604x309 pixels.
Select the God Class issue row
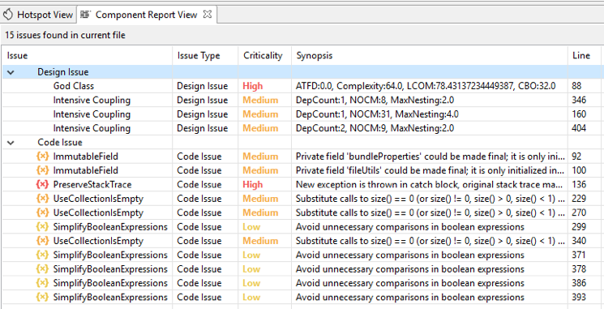tap(302, 86)
